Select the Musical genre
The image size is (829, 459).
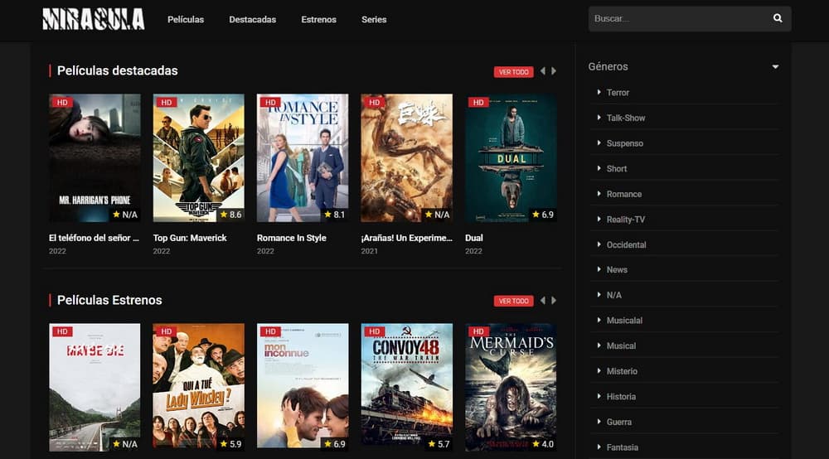[x=621, y=346]
